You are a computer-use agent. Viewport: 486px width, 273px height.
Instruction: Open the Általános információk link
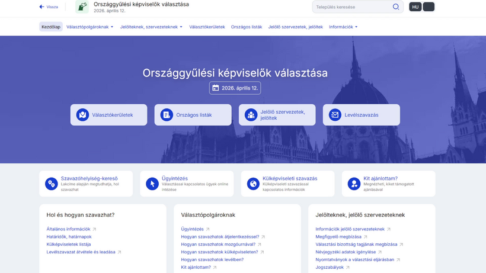[69, 229]
